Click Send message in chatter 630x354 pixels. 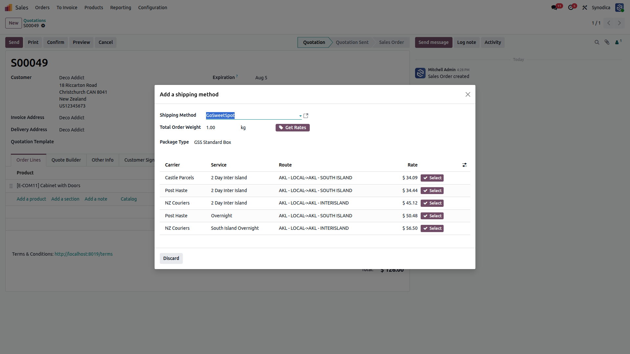point(433,42)
